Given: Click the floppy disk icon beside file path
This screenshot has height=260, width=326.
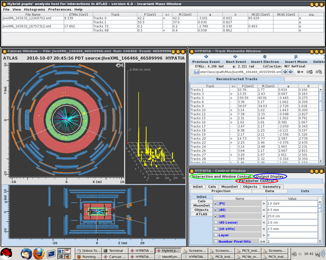Looking at the screenshot, I should 196,72.
